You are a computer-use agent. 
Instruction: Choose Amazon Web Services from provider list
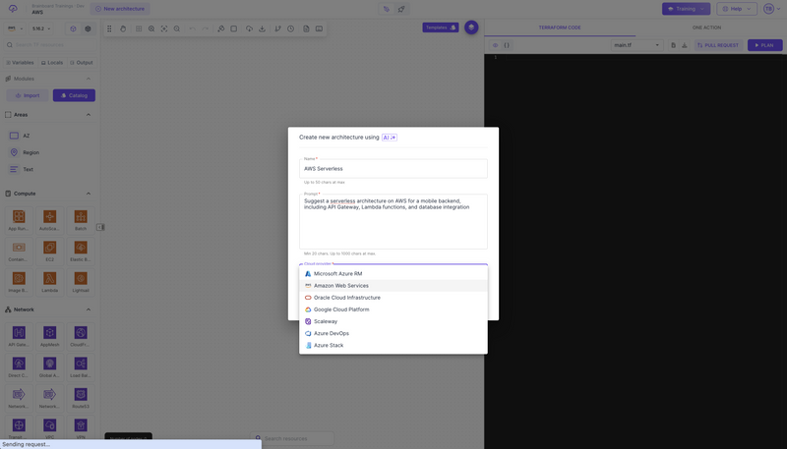click(393, 286)
